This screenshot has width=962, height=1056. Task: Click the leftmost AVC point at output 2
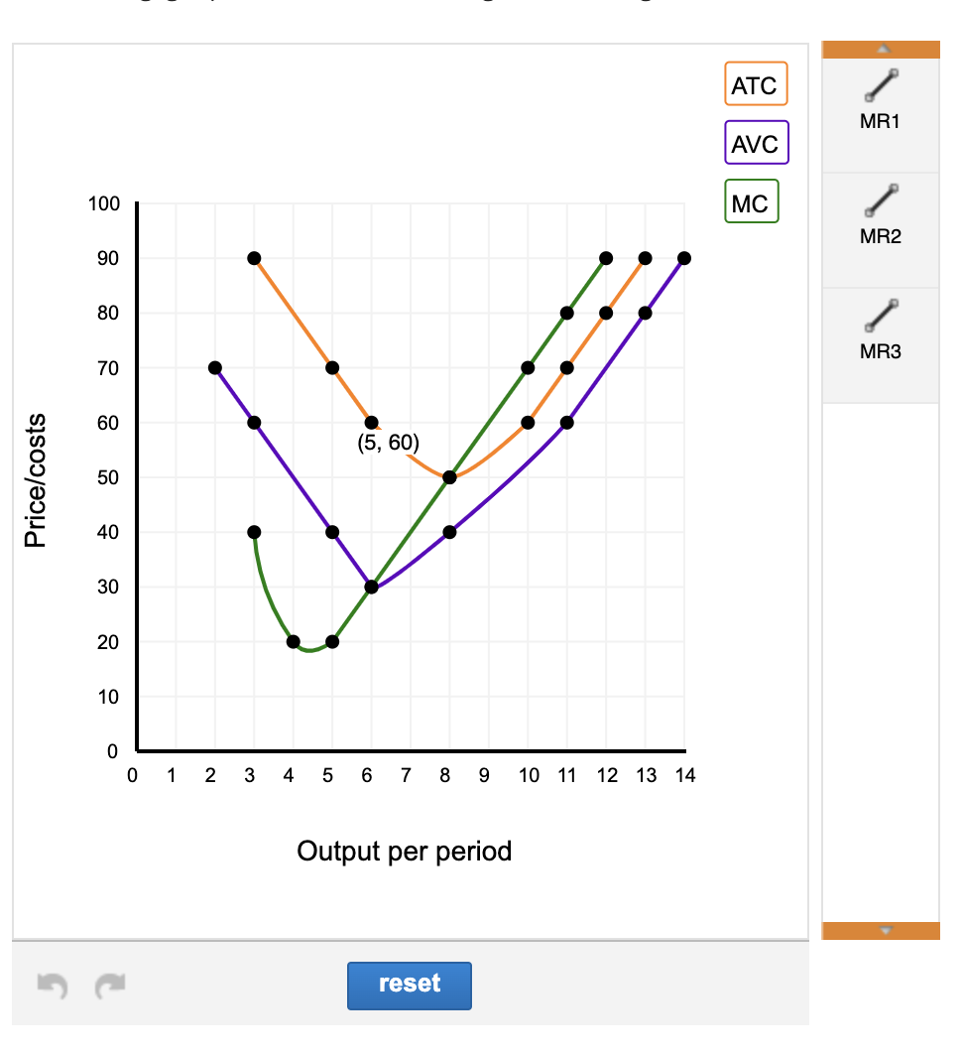pyautogui.click(x=214, y=366)
